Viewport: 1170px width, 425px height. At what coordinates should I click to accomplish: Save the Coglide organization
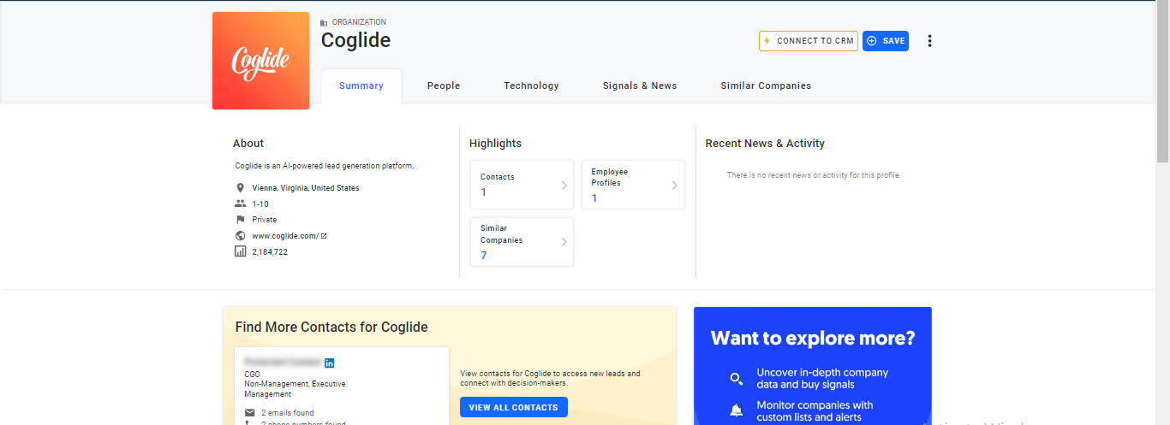(x=886, y=41)
